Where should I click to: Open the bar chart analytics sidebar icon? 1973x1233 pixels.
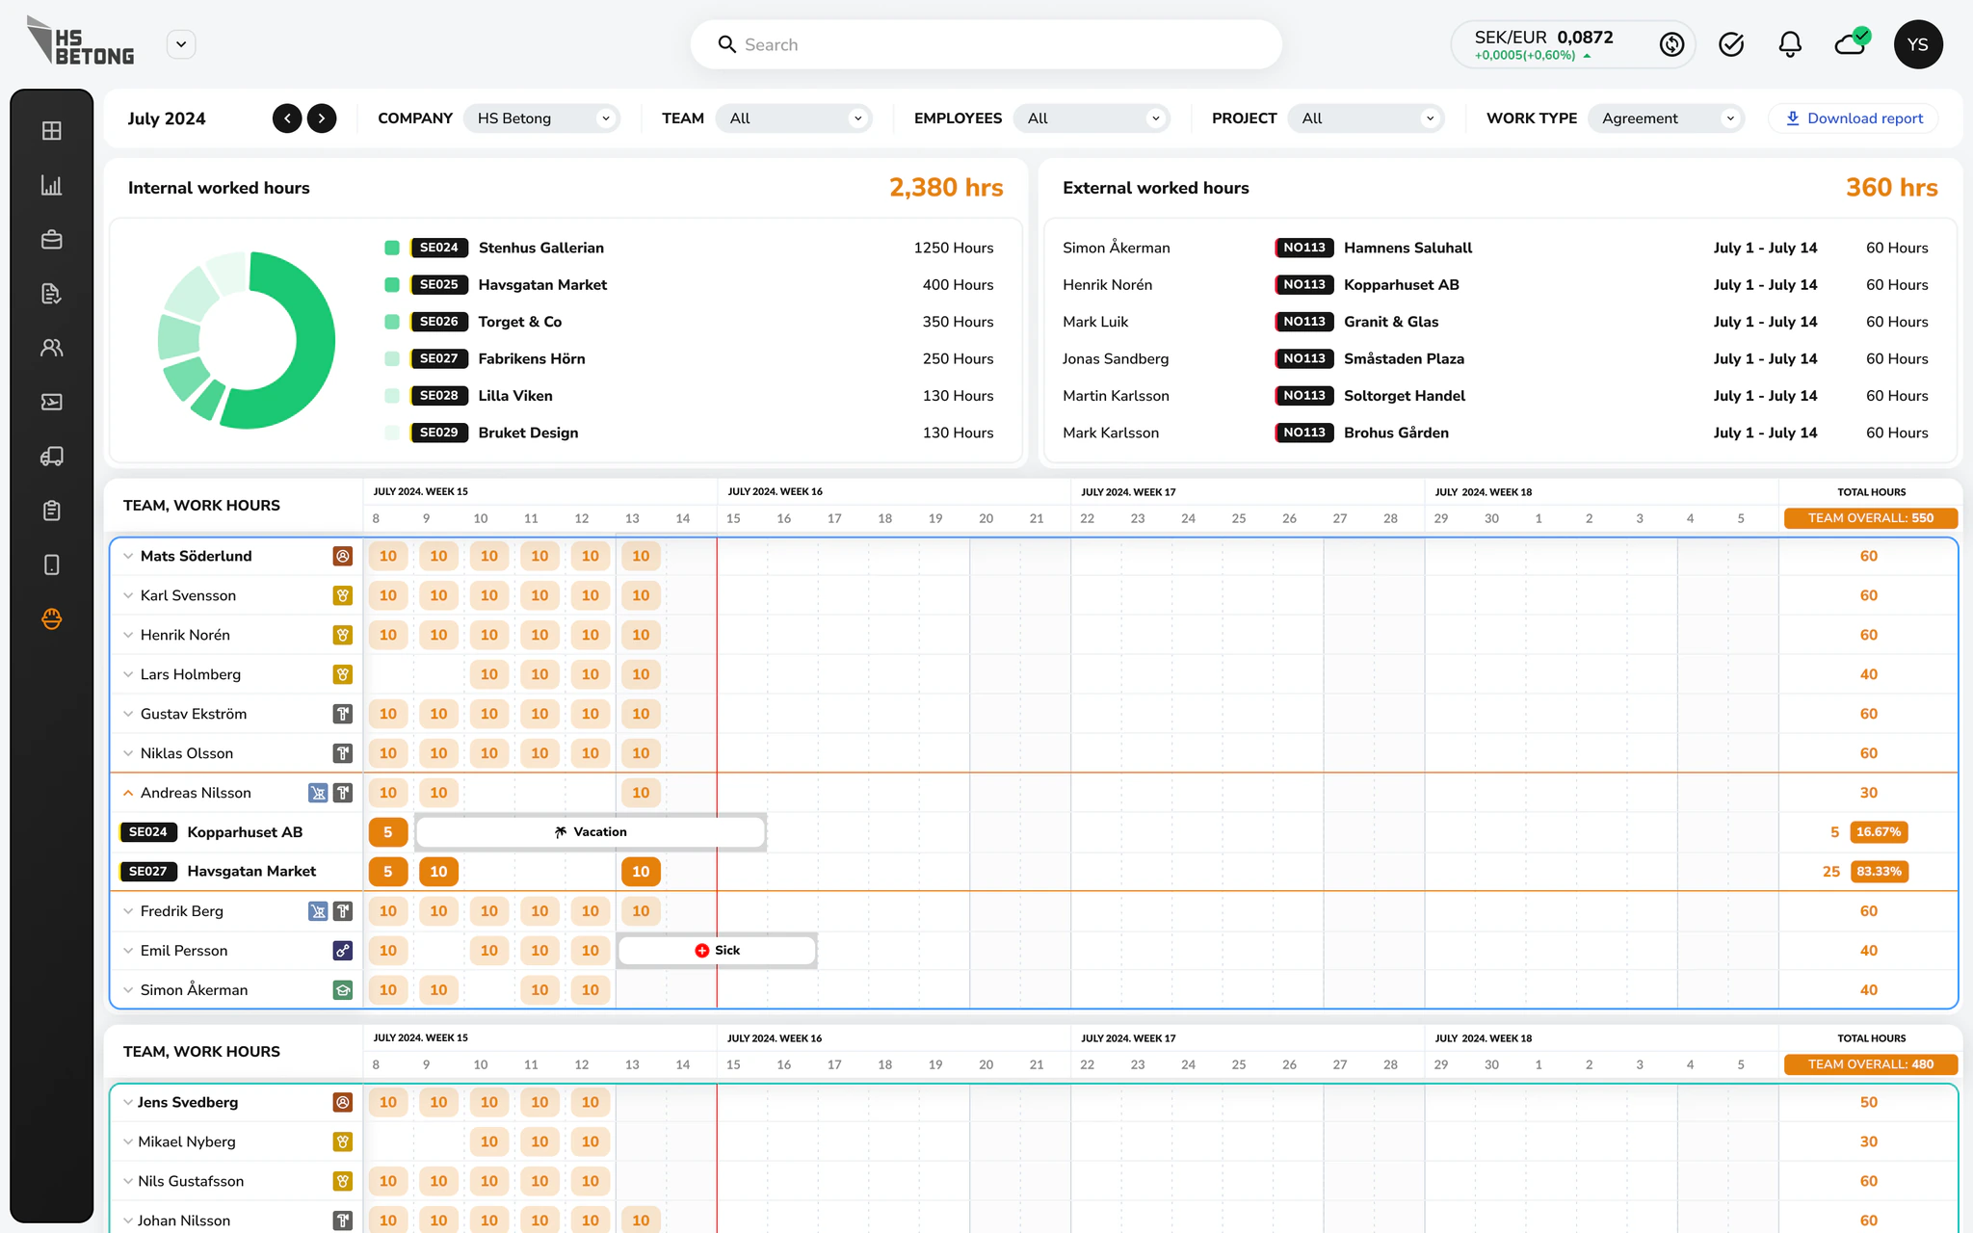pos(52,185)
